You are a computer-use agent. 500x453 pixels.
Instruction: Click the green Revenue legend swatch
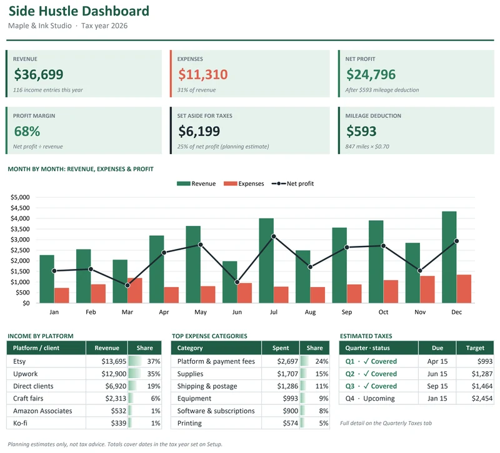click(184, 183)
